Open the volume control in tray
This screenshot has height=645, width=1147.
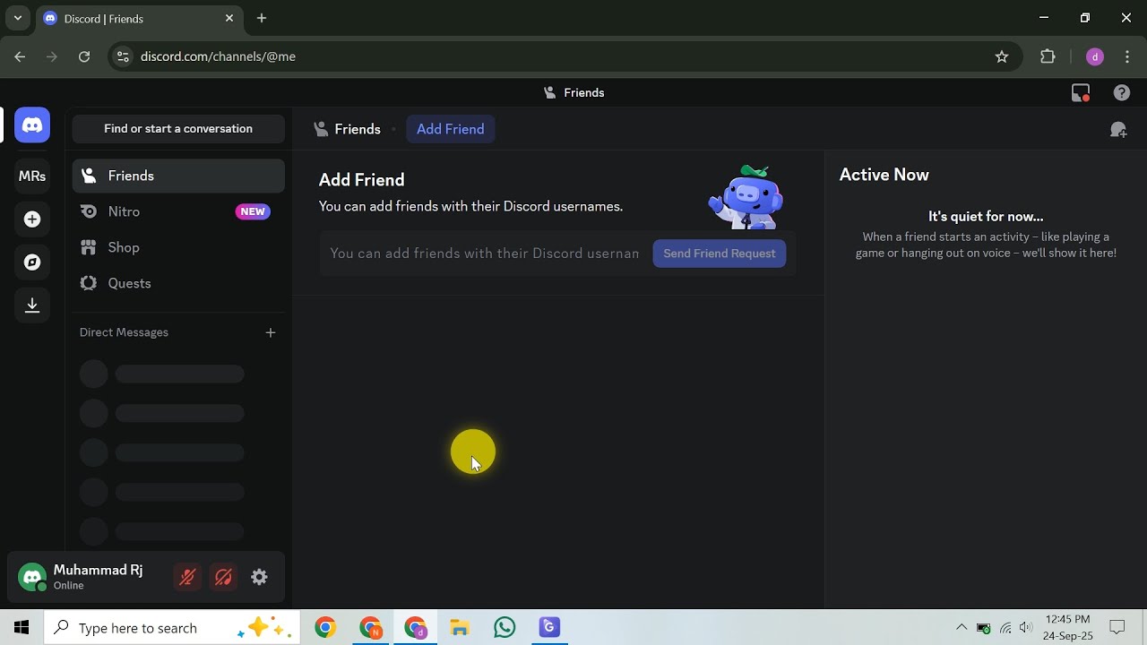point(1026,628)
